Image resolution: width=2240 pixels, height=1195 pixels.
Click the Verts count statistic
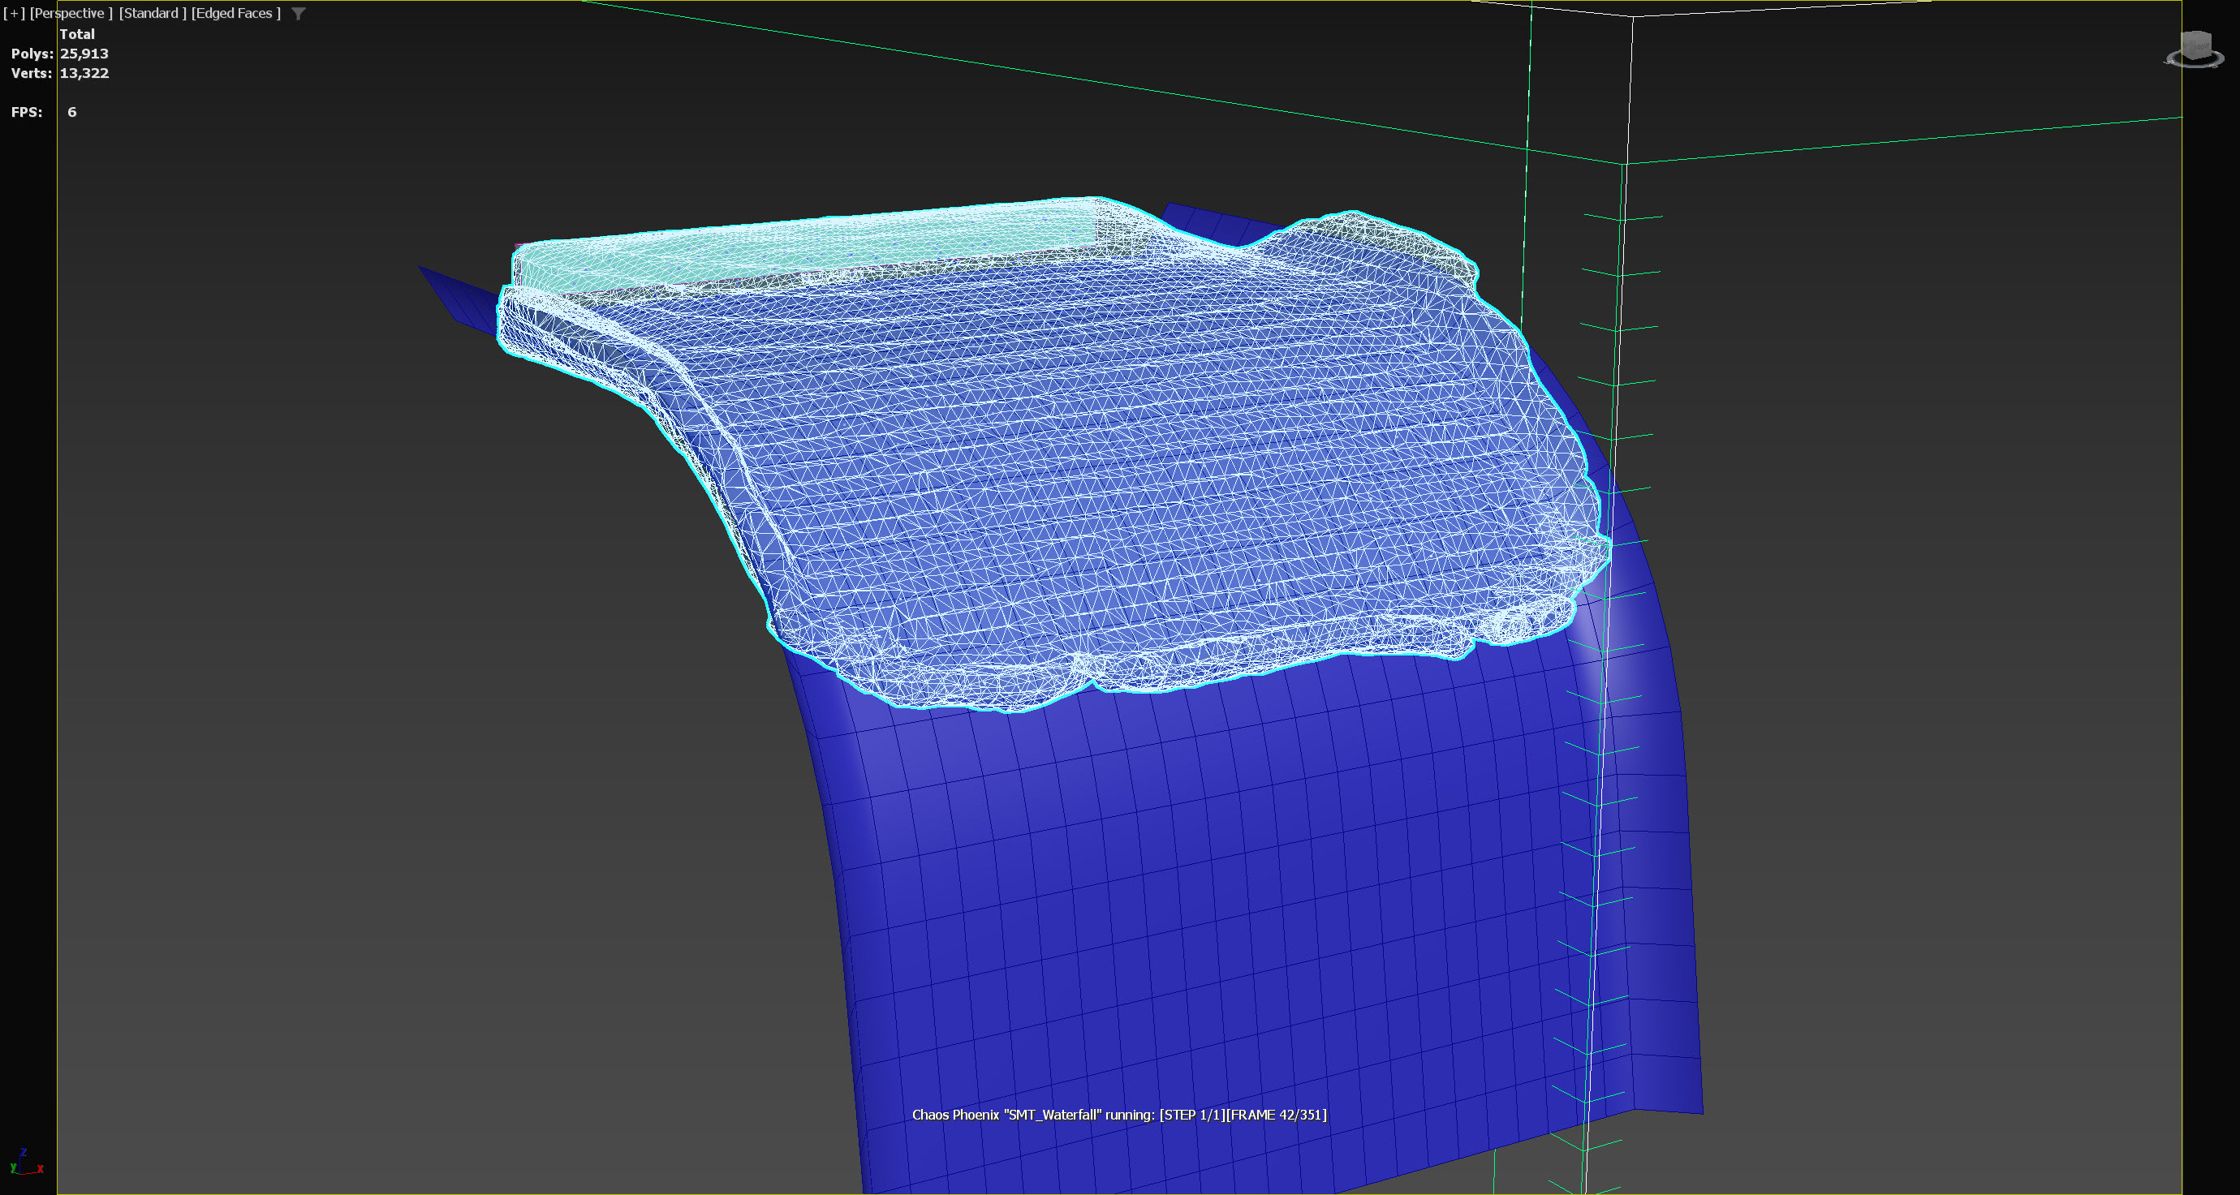coord(84,74)
